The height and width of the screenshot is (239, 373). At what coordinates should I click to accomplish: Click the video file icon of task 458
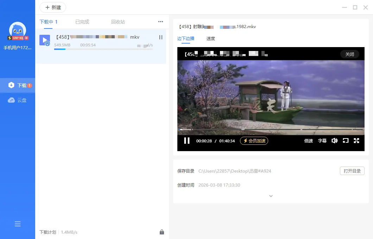pos(45,40)
